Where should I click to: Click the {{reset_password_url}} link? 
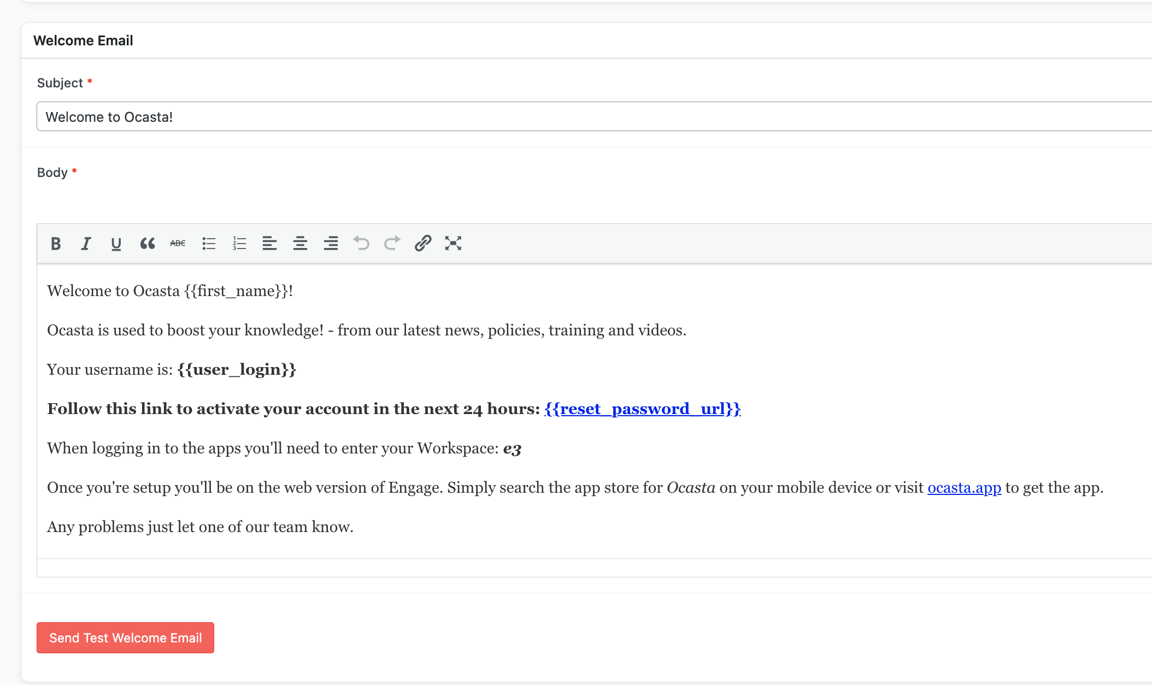[642, 409]
